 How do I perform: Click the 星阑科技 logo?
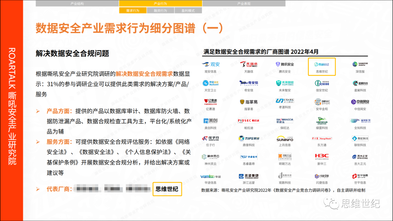[360, 83]
